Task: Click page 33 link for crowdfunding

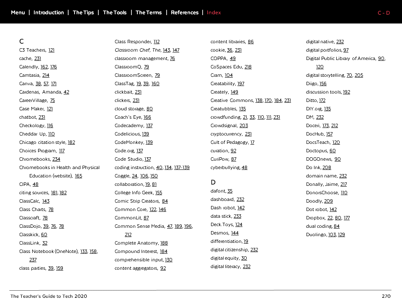Action: [x=252, y=117]
